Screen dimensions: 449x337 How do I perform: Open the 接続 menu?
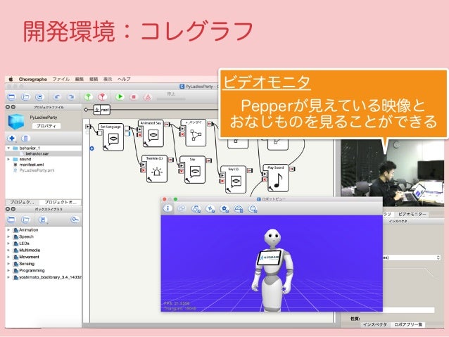[x=94, y=79]
